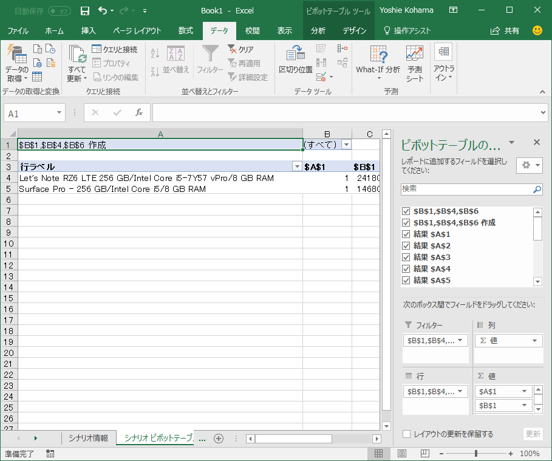Collapse the ribbon with the chevron
Viewport: 552px width, 461px height.
point(542,92)
